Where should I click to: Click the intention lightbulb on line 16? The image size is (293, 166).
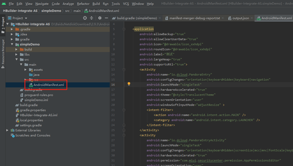click(129, 84)
